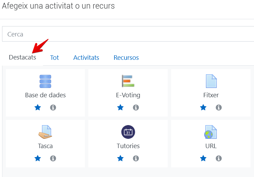Choose the URL globe icon
The image size is (254, 177).
(x=211, y=132)
